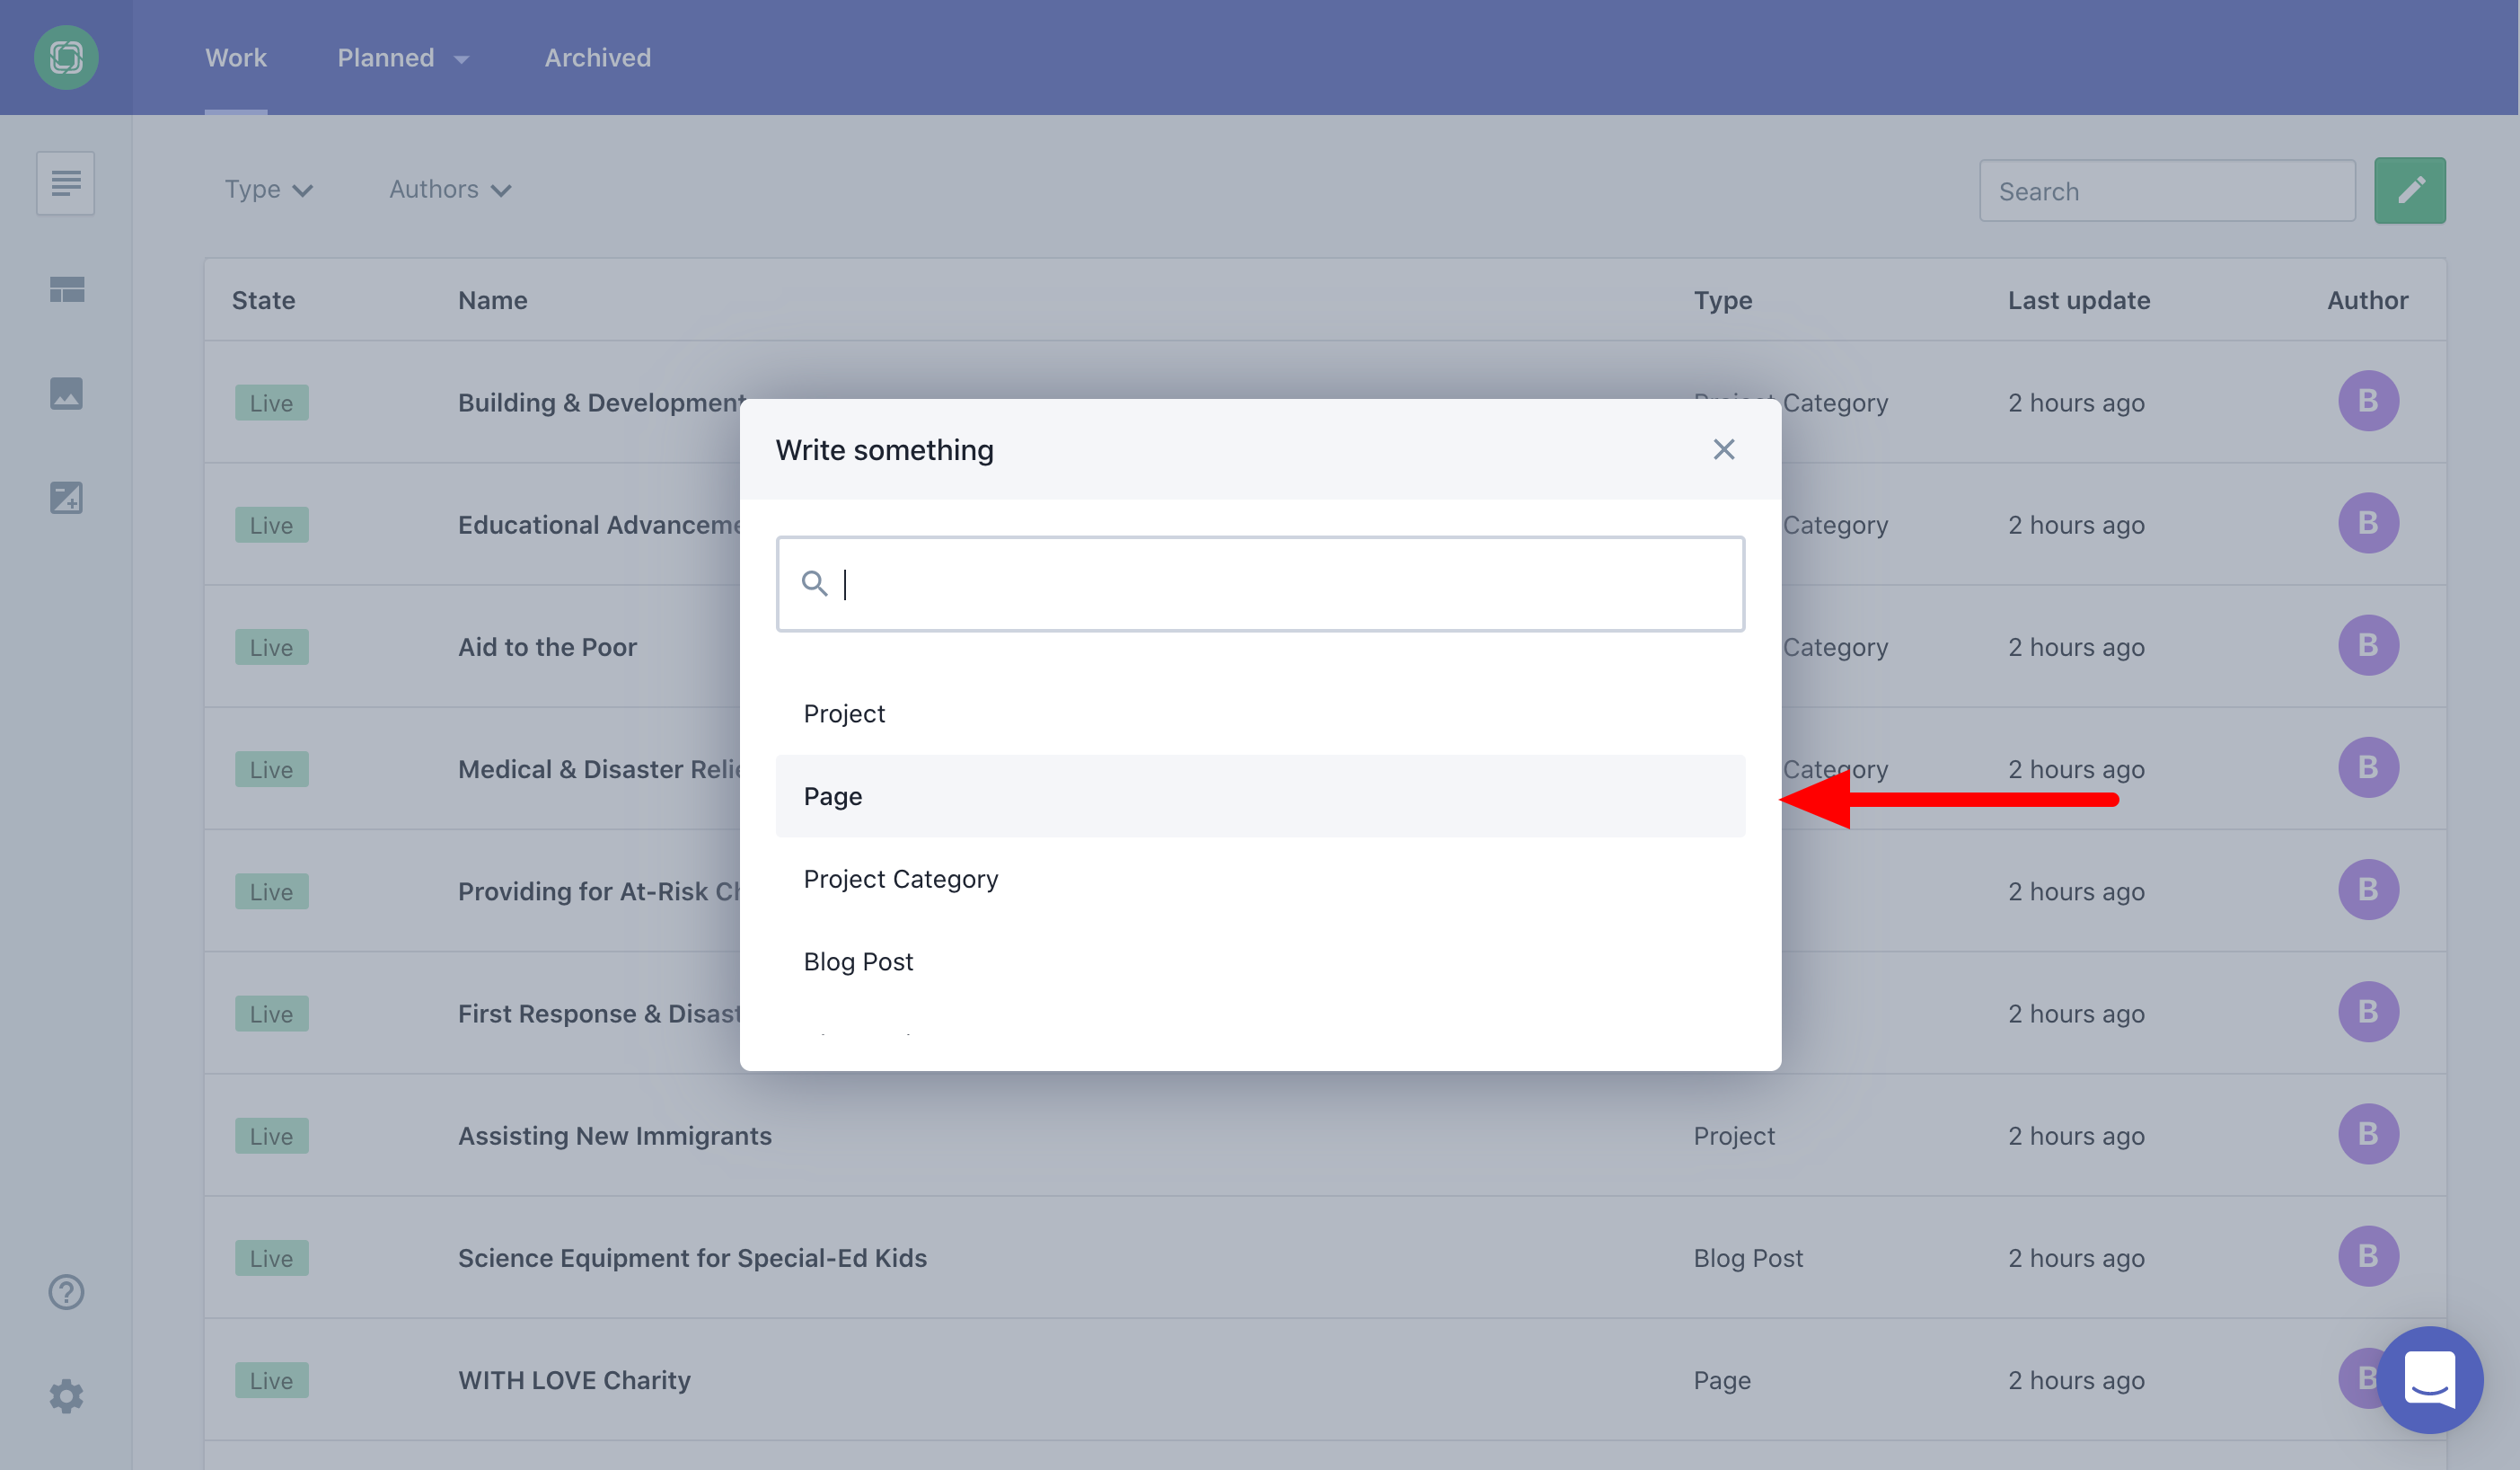The width and height of the screenshot is (2520, 1470).
Task: Open Assisting New Immigrants document
Action: pyautogui.click(x=614, y=1136)
